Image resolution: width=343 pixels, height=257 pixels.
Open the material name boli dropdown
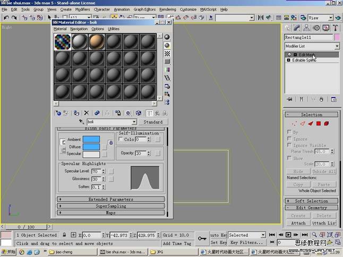coord(134,122)
